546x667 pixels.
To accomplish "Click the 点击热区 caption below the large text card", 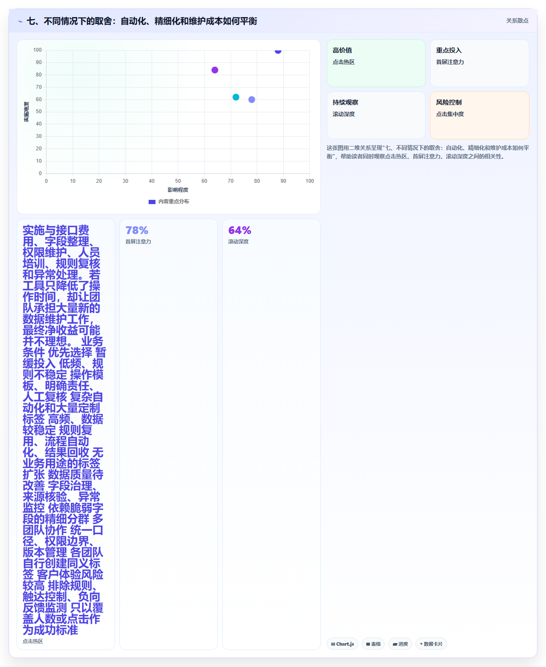I will pos(33,641).
